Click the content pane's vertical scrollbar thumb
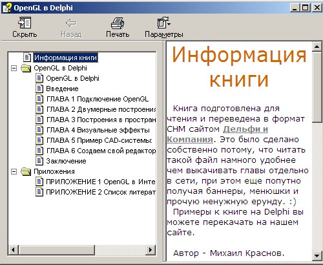The width and height of the screenshot is (323, 265). (x=317, y=87)
